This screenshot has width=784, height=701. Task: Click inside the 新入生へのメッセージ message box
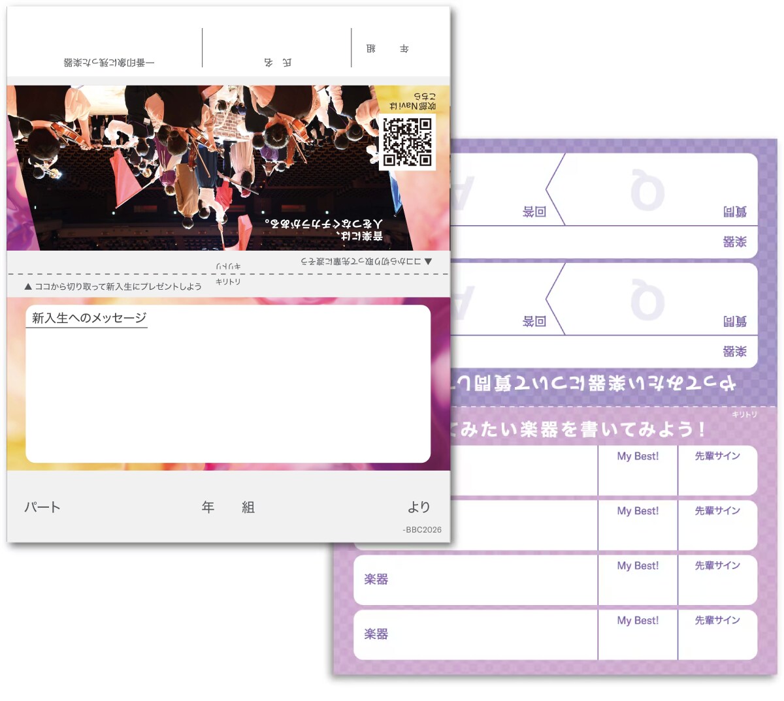[x=228, y=392]
